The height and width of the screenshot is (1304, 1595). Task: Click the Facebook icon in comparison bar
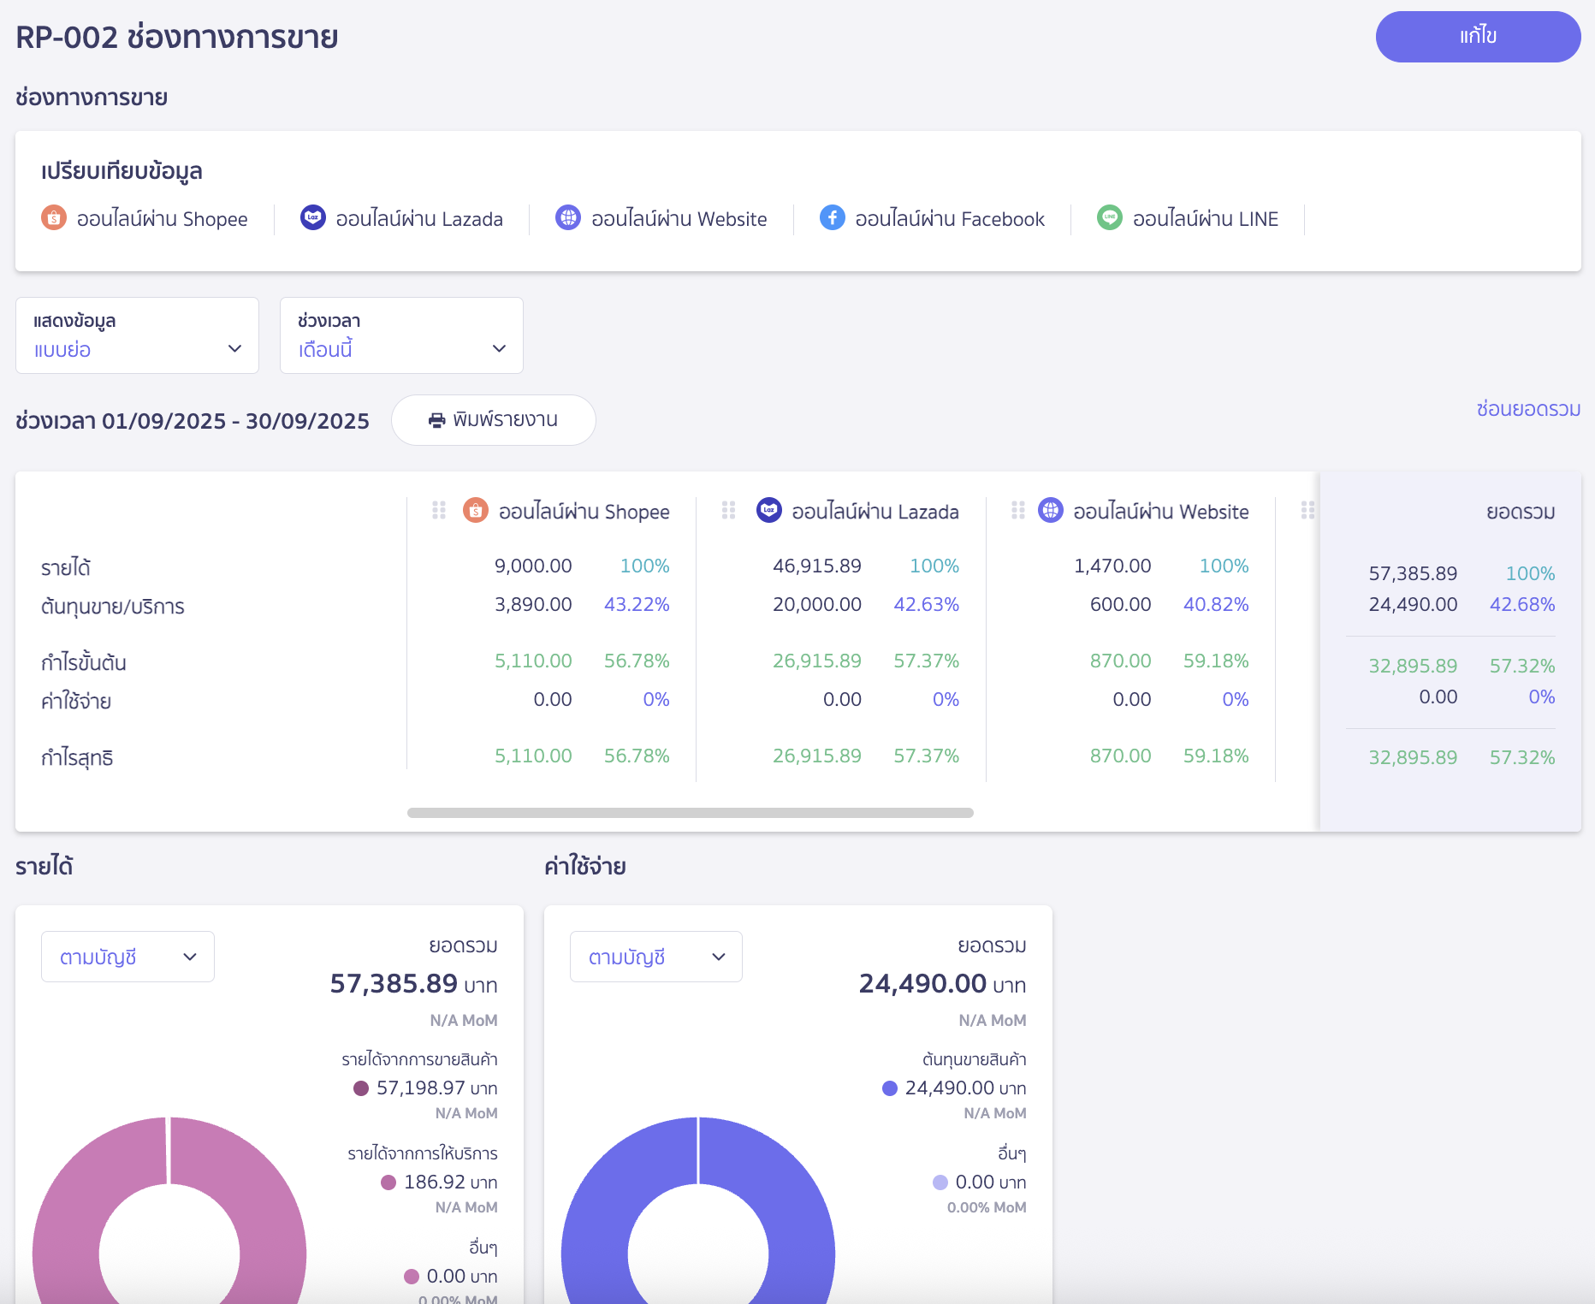tap(832, 218)
